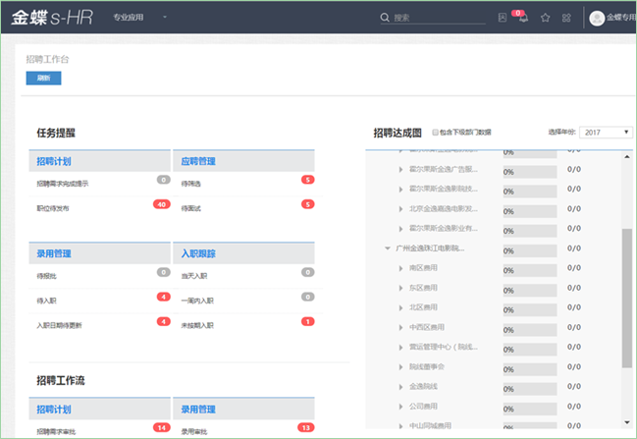Click the 搜索 search input field
This screenshot has height=439, width=637.
point(432,18)
